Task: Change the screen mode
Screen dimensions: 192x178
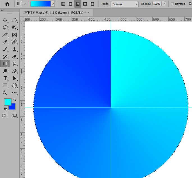Action: tap(14, 116)
